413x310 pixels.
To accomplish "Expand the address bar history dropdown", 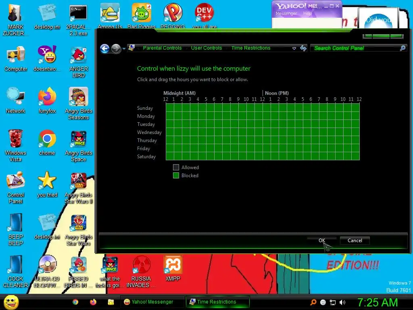I will coord(294,48).
